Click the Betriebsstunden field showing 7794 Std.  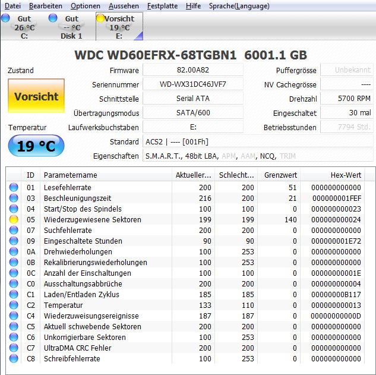point(347,127)
